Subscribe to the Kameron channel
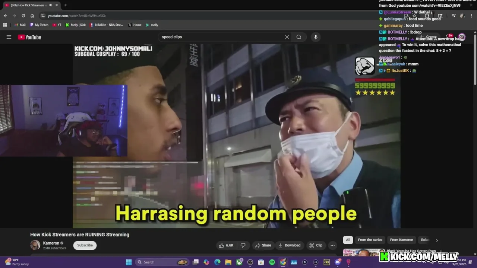 click(85, 245)
